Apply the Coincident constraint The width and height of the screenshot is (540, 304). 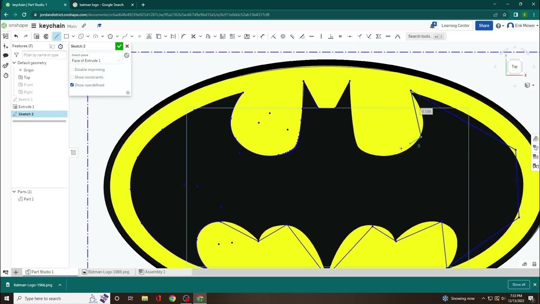click(273, 36)
